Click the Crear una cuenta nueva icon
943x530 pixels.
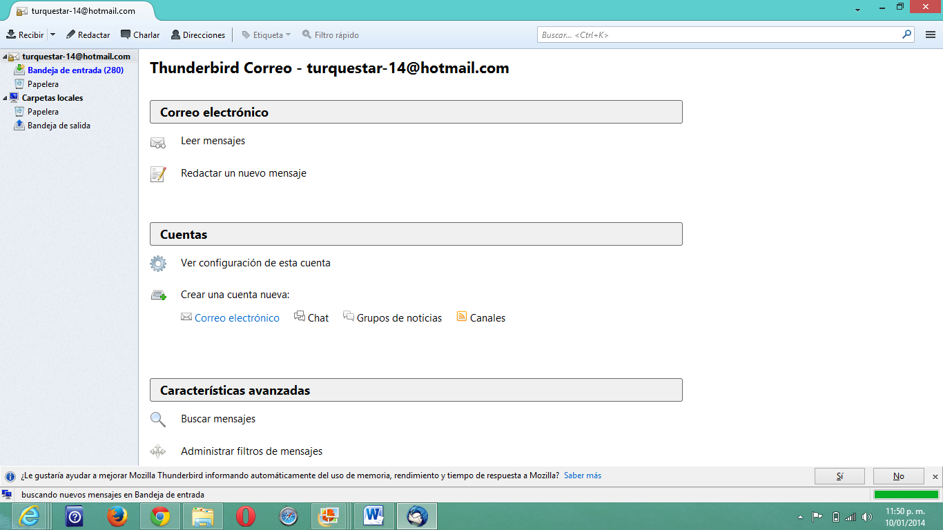click(x=158, y=295)
